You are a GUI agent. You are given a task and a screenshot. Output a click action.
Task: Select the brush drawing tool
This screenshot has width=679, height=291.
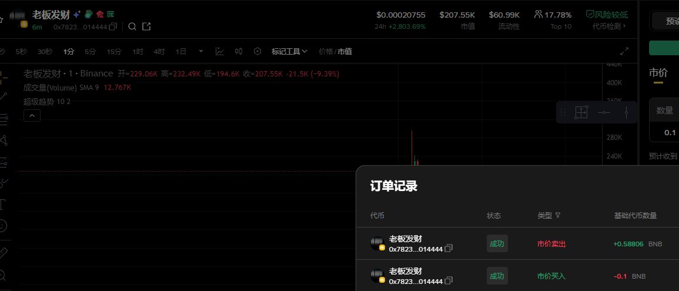pyautogui.click(x=4, y=183)
